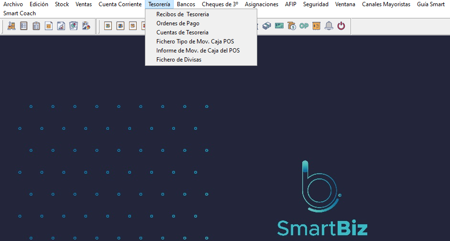Choose Ordenes de Pago from menu
This screenshot has width=450, height=241.
(x=178, y=23)
